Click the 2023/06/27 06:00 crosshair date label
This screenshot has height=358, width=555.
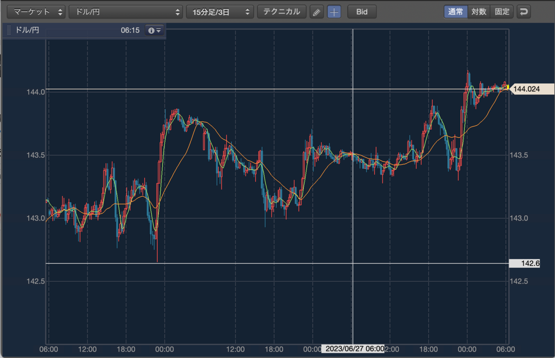353,348
